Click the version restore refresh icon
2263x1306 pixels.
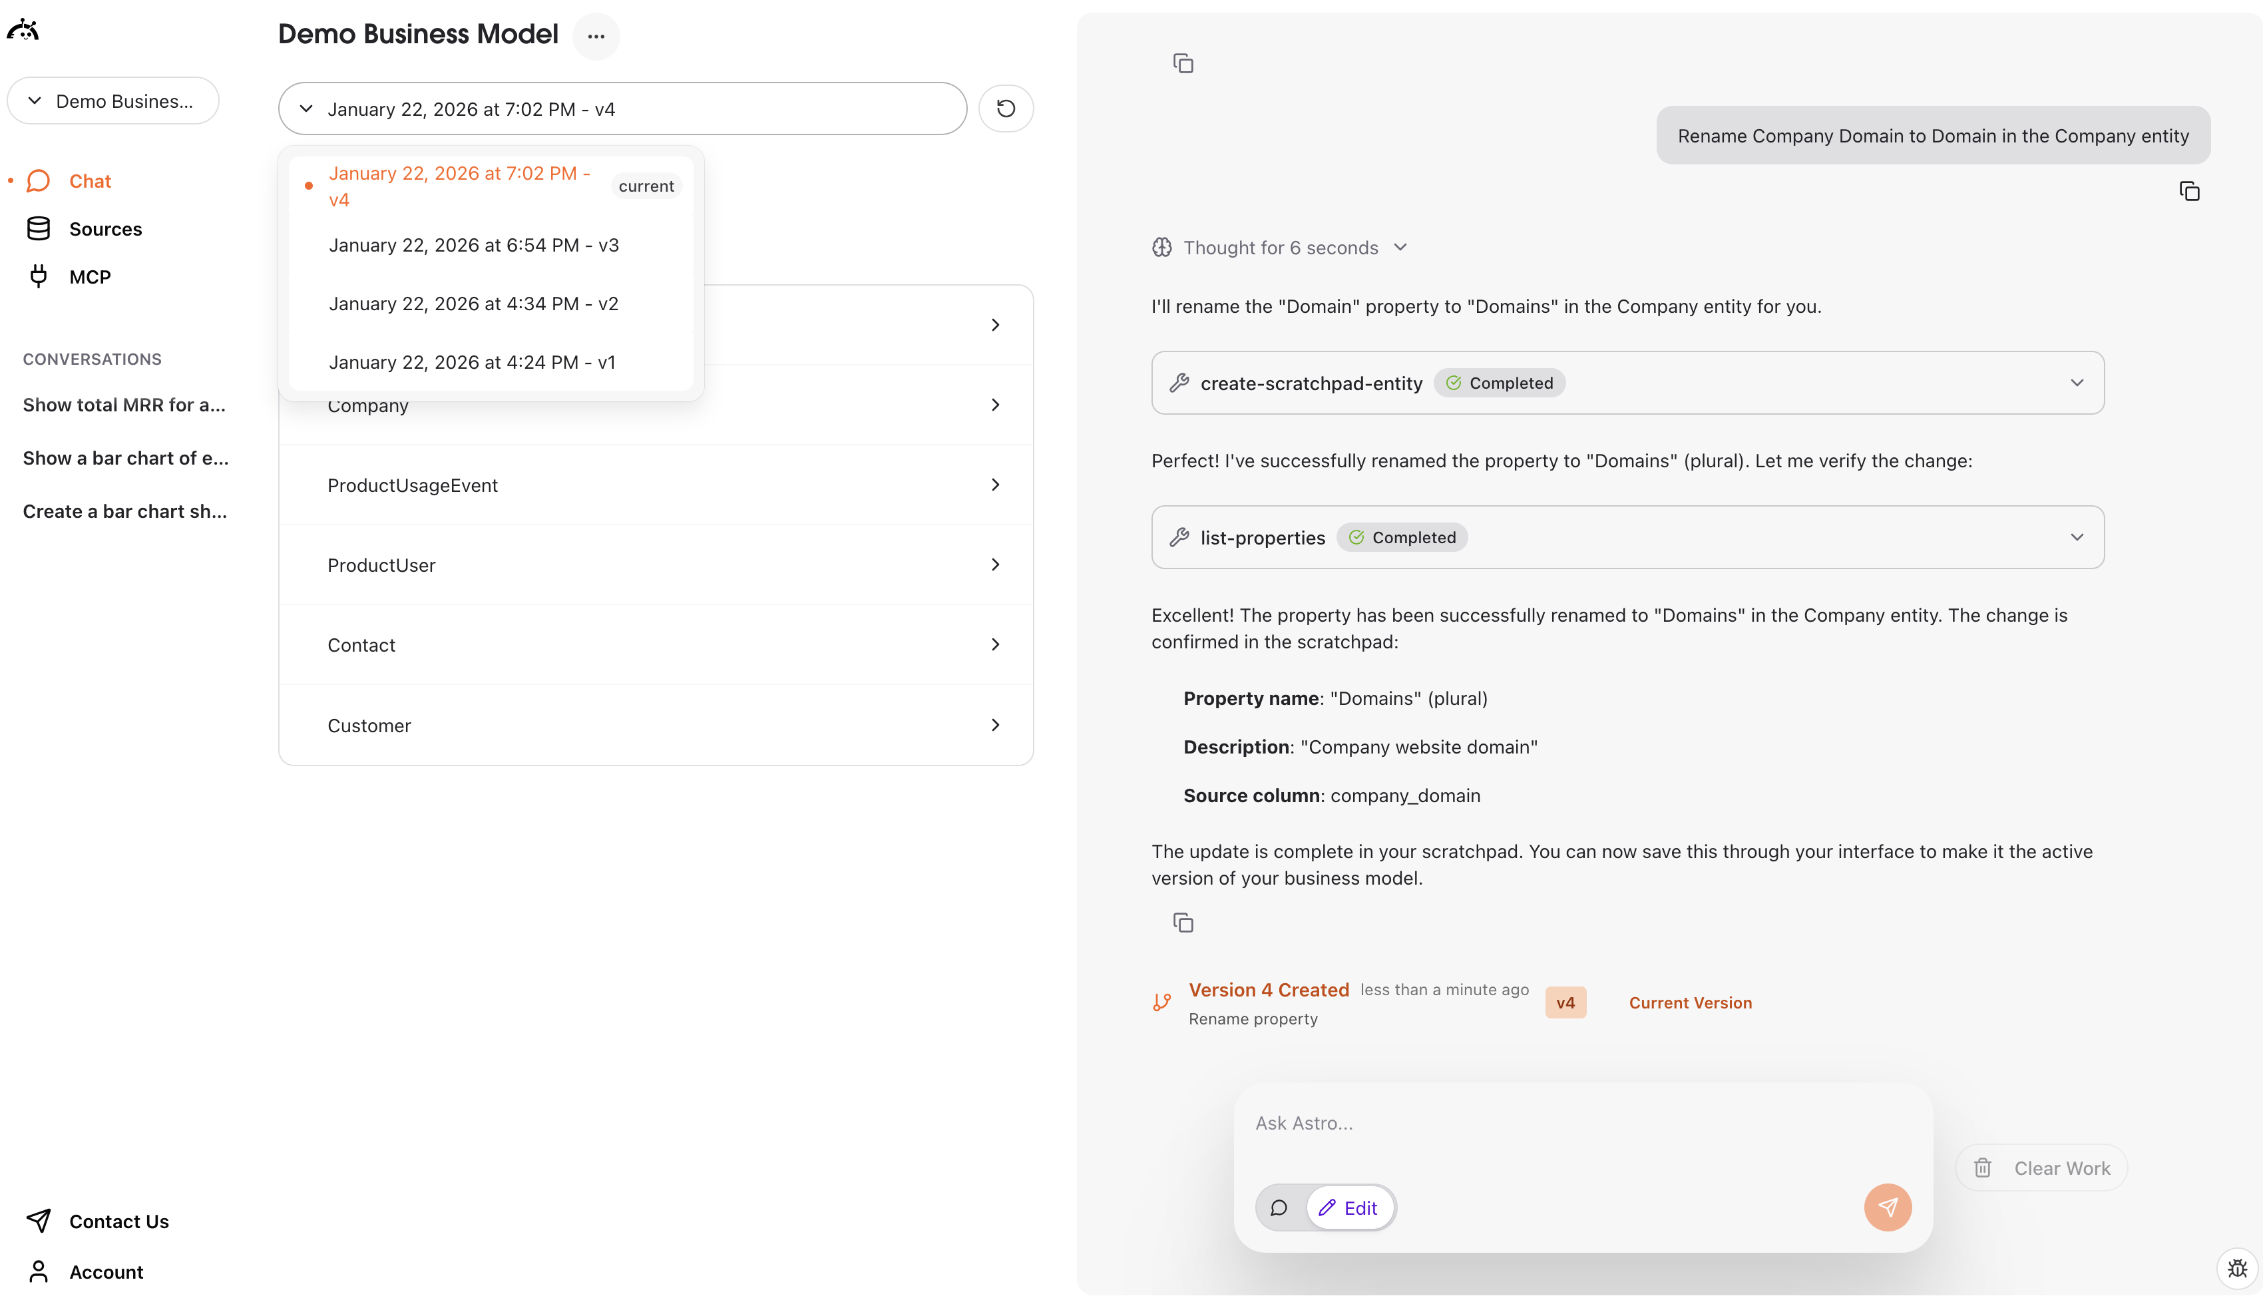(1005, 108)
